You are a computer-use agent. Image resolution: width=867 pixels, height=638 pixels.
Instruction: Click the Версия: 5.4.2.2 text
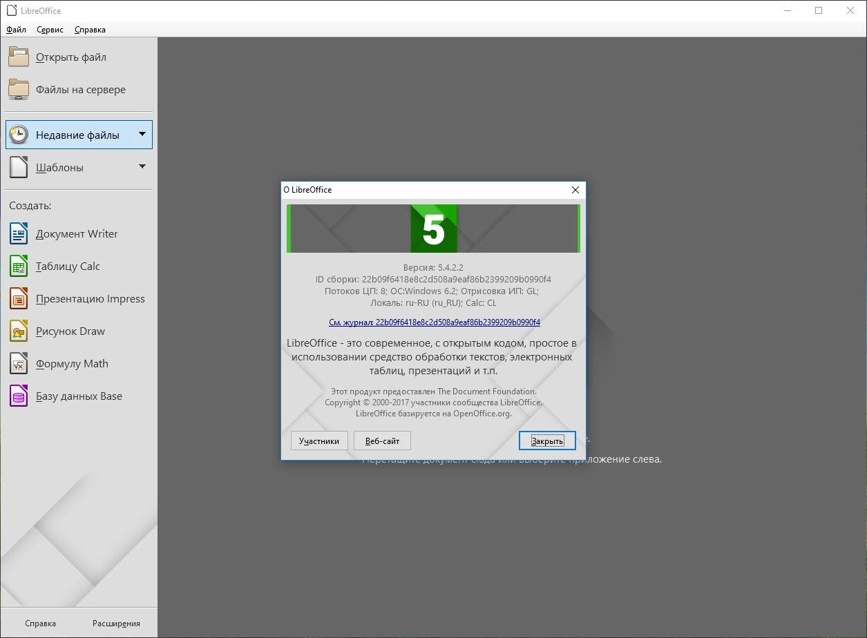[x=433, y=267]
